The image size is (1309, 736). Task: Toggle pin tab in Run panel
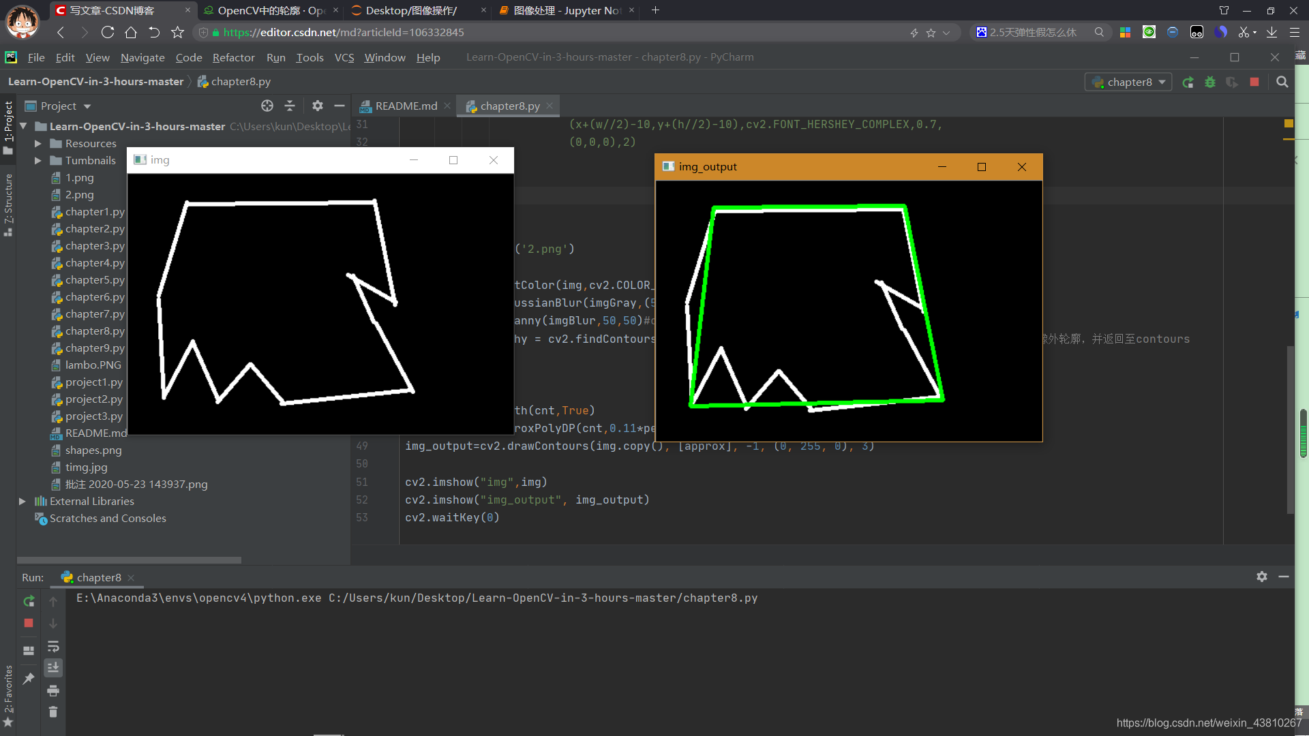pos(29,679)
